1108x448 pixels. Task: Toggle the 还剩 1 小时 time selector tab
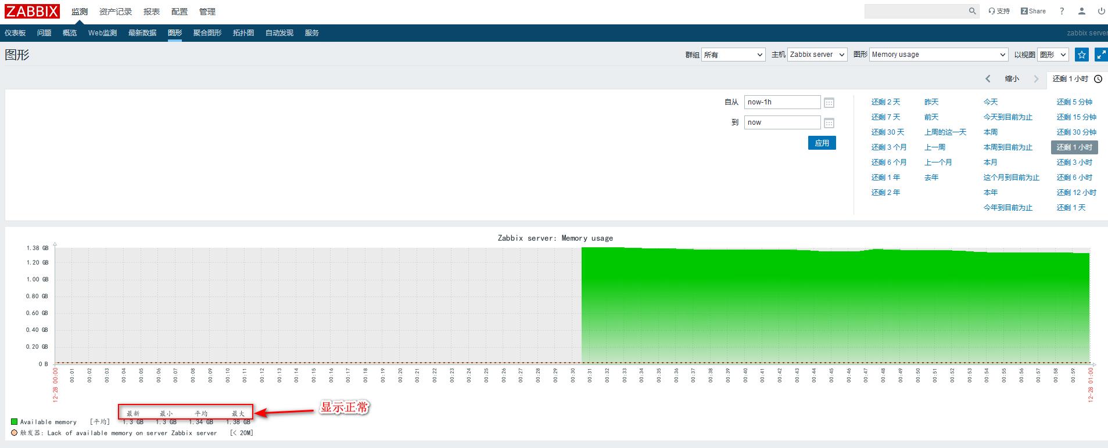point(1077,79)
